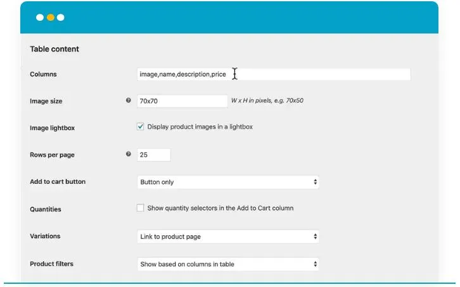460x287 pixels.
Task: Uncheck Display product images in a lightbox
Action: [x=141, y=126]
